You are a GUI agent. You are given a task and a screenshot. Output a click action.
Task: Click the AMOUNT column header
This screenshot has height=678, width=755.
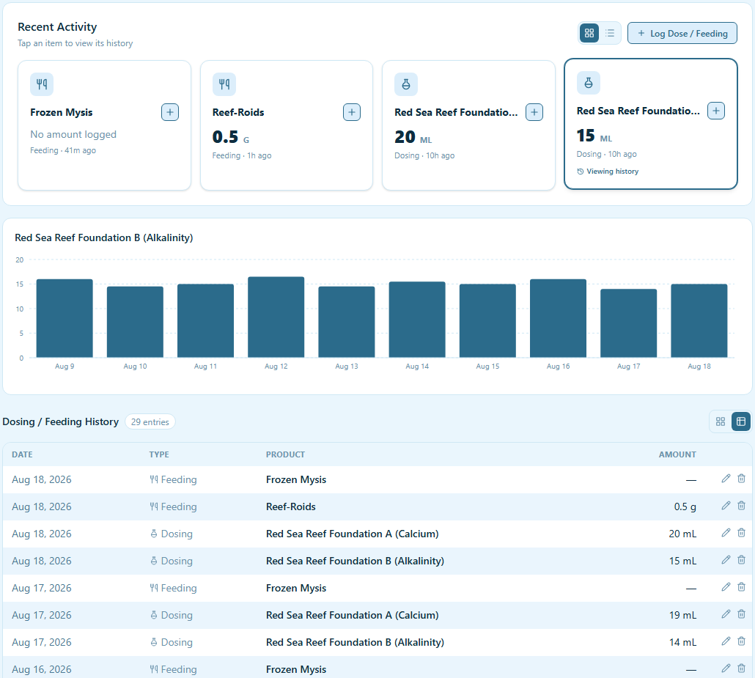pos(677,454)
